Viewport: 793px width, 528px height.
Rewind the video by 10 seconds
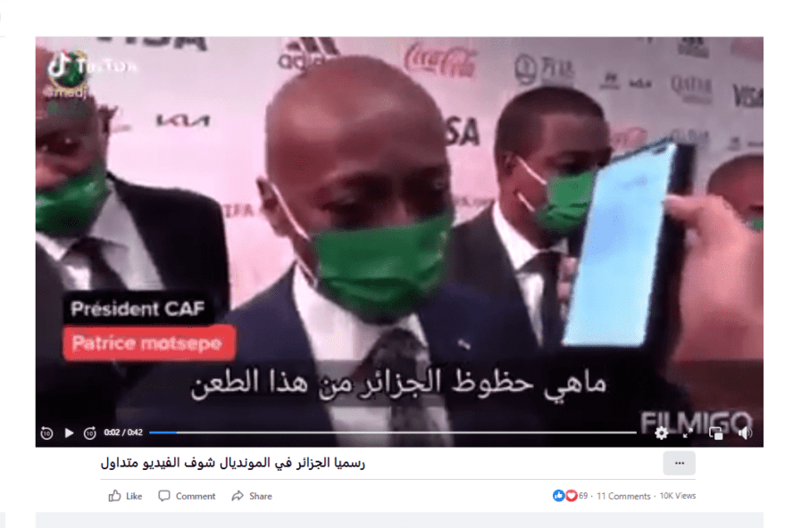coord(46,433)
